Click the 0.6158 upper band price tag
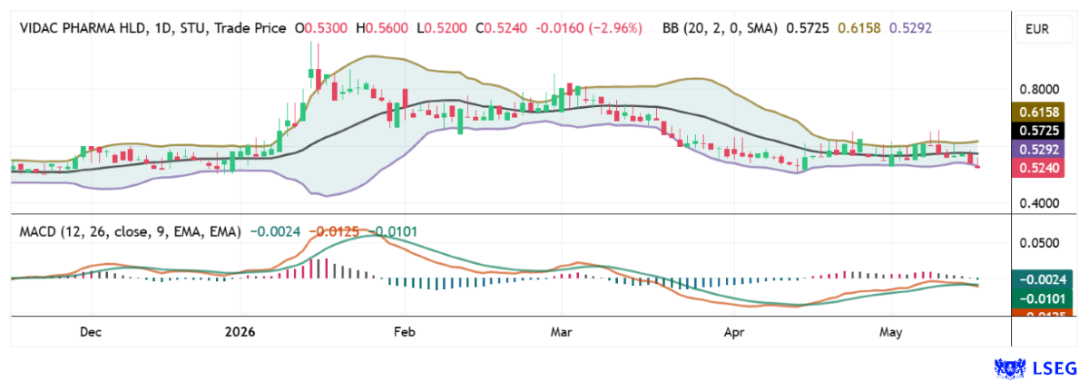This screenshot has width=1089, height=381. pyautogui.click(x=1037, y=113)
